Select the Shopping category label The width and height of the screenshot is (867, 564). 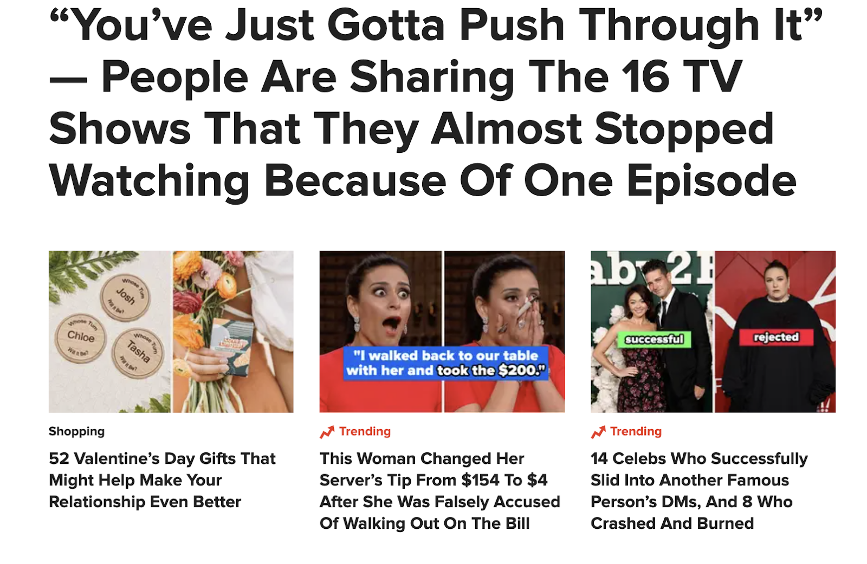tap(76, 431)
